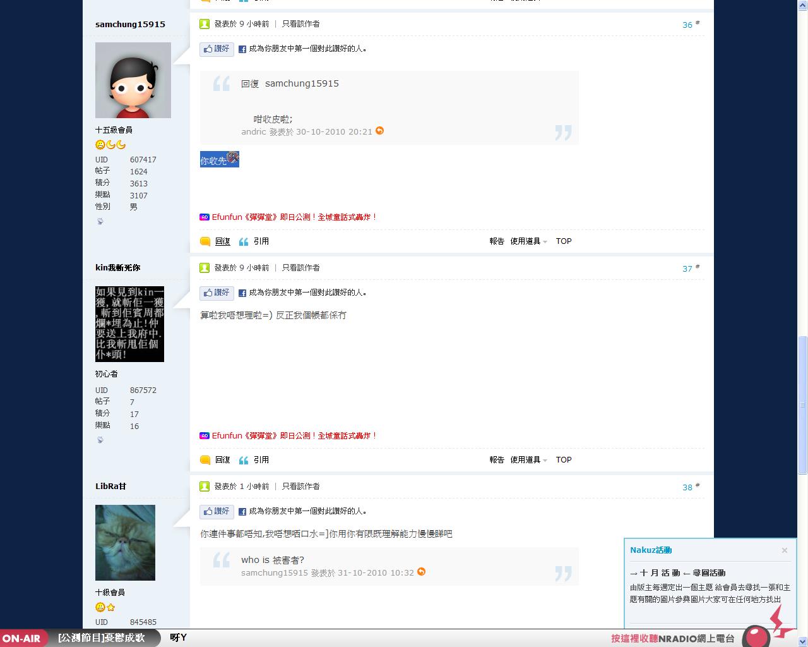Toggle 只看該作者 in post 36
The width and height of the screenshot is (808, 647).
click(x=300, y=24)
